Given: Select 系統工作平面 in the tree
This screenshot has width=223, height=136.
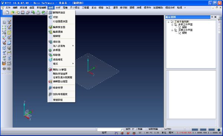Looking at the screenshot, I should click(185, 25).
